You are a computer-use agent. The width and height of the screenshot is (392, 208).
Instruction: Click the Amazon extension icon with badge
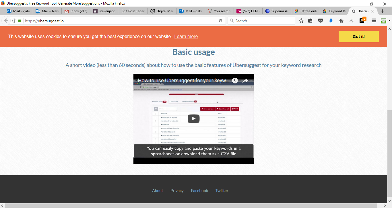[362, 21]
